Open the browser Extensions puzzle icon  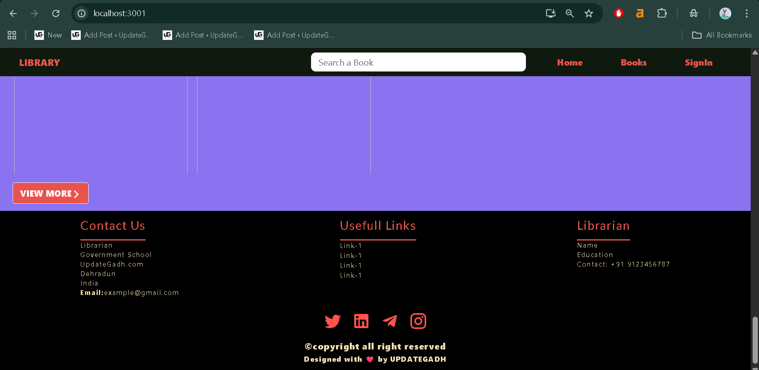[662, 13]
